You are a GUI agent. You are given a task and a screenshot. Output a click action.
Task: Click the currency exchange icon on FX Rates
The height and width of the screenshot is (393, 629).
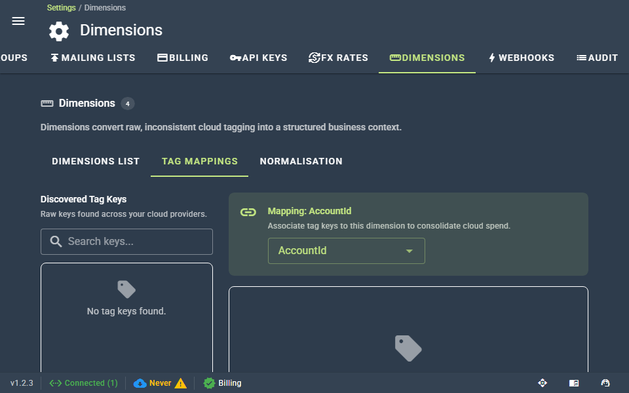pos(314,58)
